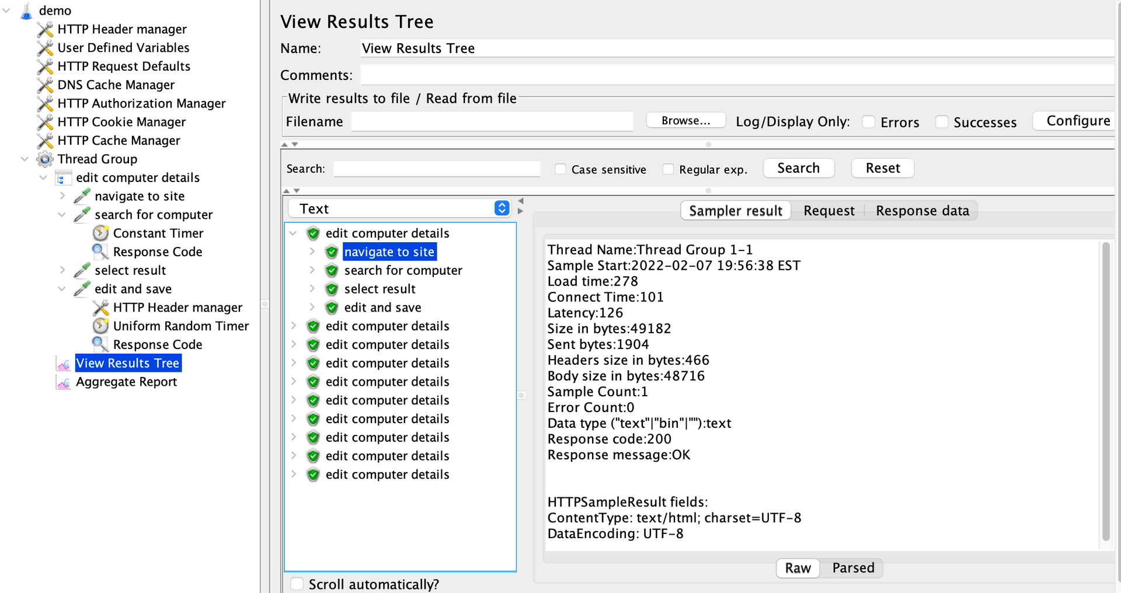Click the Filename input field
Viewport: 1121px width, 593px height.
[x=492, y=121]
